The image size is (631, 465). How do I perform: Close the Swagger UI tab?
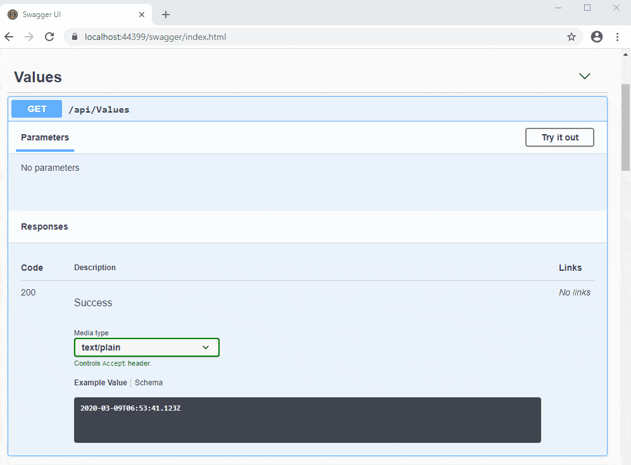[142, 15]
